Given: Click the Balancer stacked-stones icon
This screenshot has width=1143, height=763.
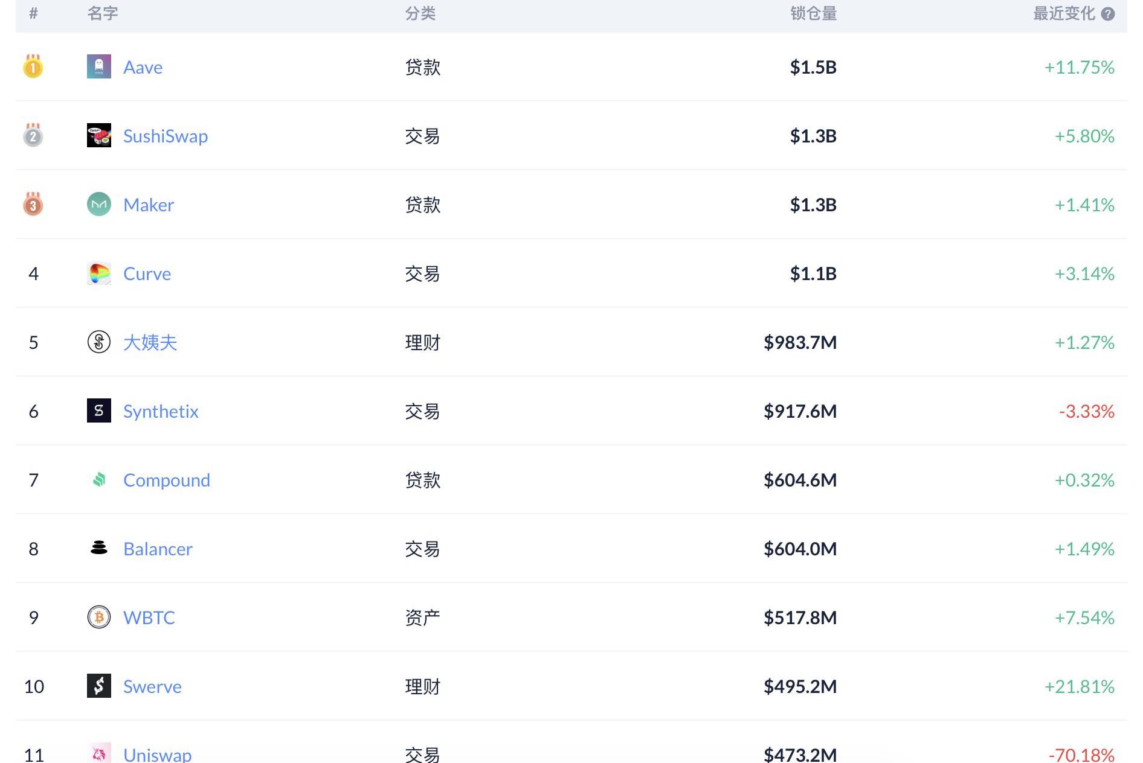Looking at the screenshot, I should pyautogui.click(x=99, y=548).
